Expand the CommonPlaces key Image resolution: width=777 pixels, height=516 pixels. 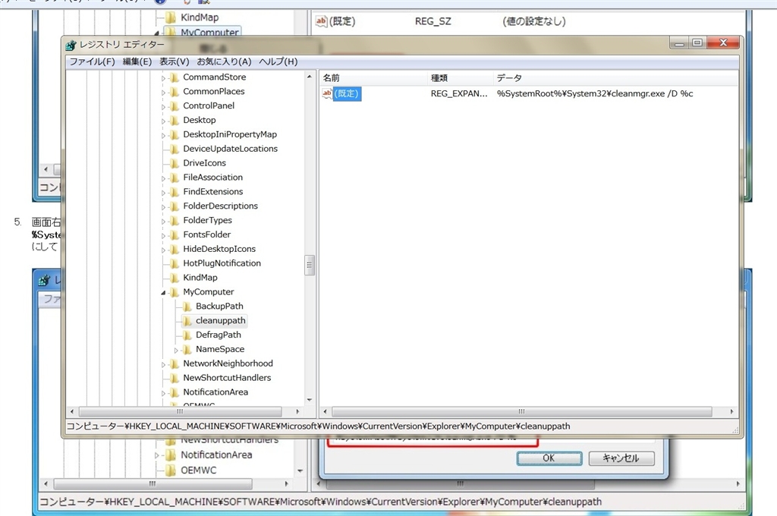tap(163, 92)
